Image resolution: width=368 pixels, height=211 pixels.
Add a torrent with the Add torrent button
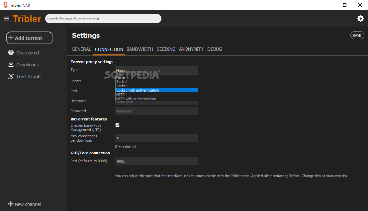click(29, 38)
